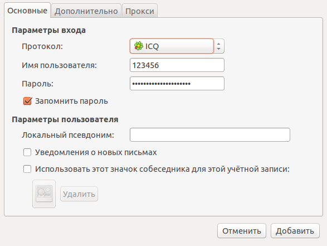Click the Добавить button
Screen dimensions: 327x246
point(295,231)
